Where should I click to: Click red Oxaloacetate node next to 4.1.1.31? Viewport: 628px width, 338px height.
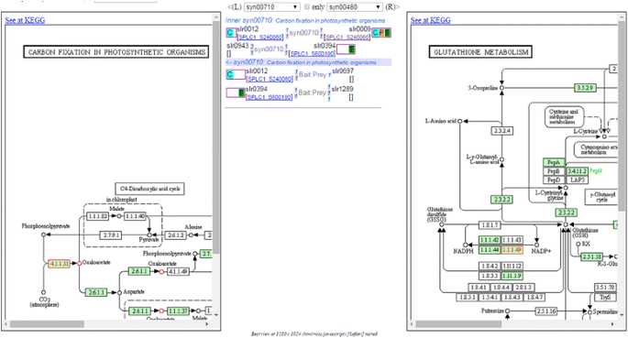[79, 263]
